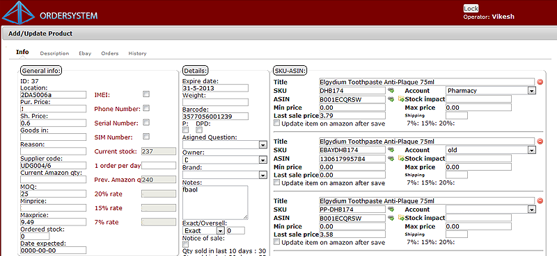
Task: Open the Description tab link
Action: pos(54,53)
